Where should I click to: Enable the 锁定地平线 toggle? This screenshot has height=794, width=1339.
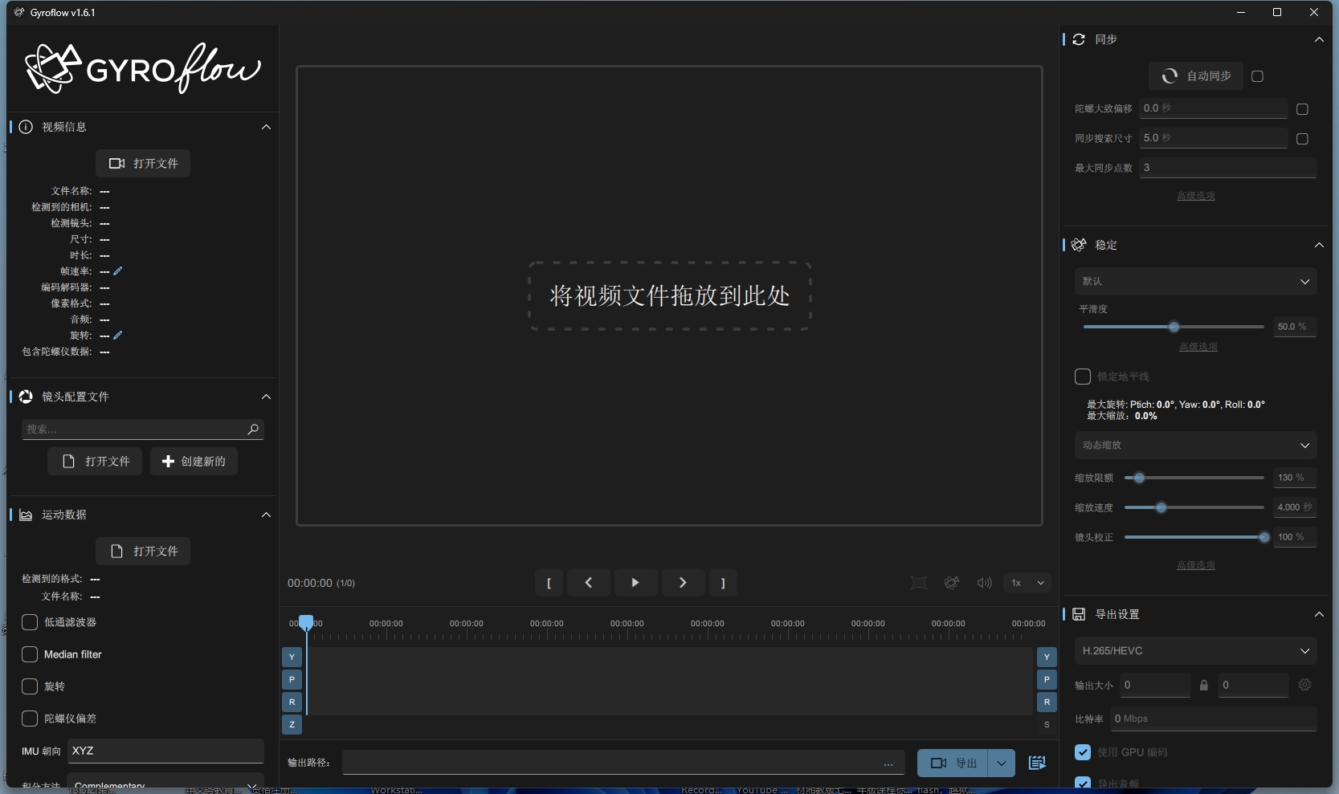pyautogui.click(x=1082, y=376)
